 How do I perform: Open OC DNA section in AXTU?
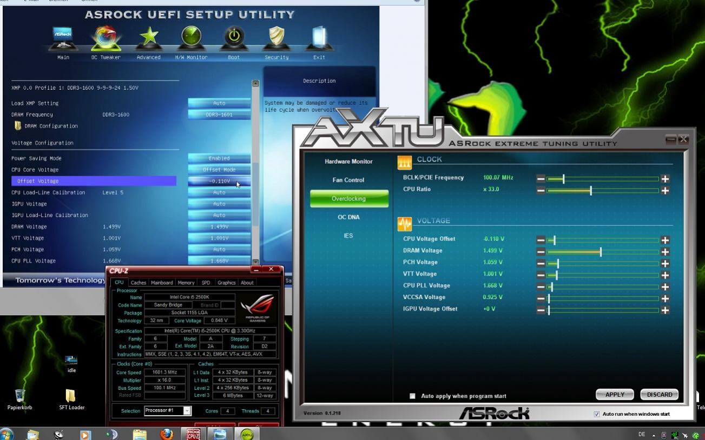(x=348, y=217)
